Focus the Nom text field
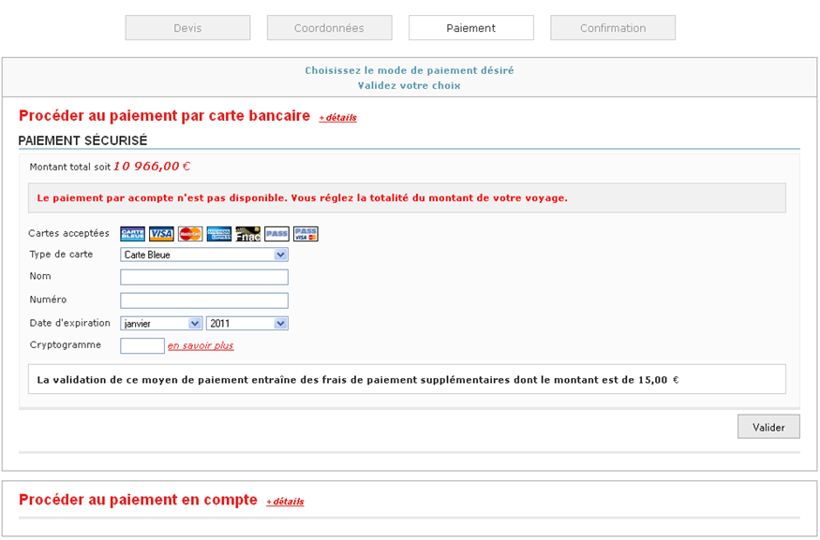Image resolution: width=820 pixels, height=540 pixels. click(203, 277)
